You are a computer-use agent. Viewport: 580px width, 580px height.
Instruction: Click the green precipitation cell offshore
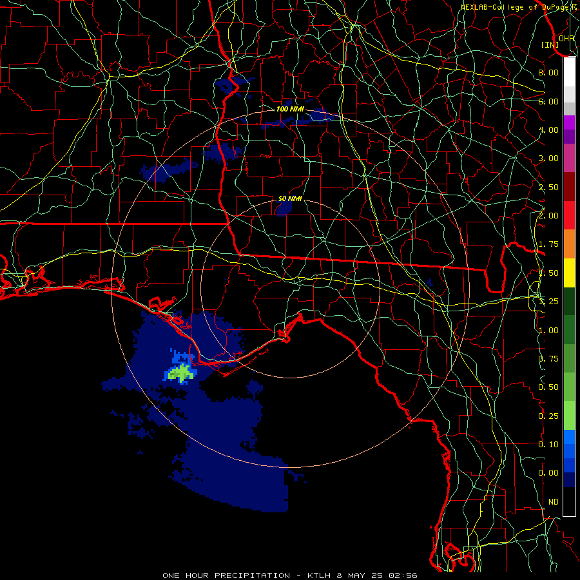click(x=181, y=373)
